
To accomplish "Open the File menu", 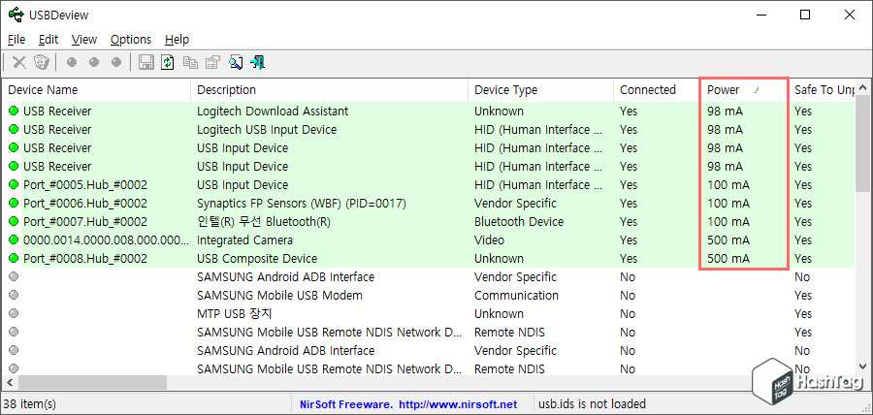I will 16,40.
